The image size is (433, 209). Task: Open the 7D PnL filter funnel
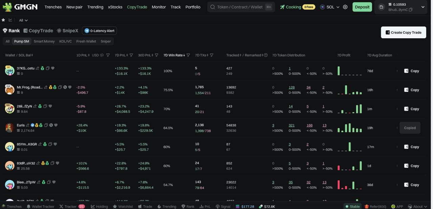(x=131, y=55)
